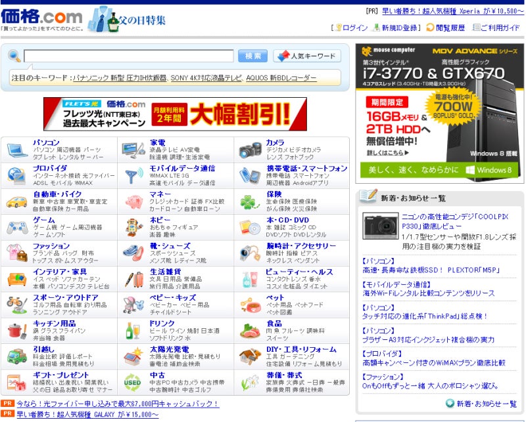Click the piggy bank icon beside マネー
Screen dimensions: 526x422
(x=134, y=201)
